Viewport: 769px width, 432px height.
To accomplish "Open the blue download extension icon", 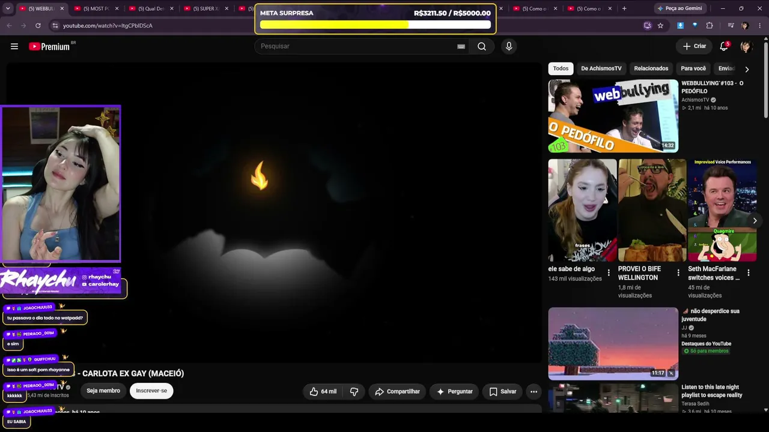I will pos(680,26).
